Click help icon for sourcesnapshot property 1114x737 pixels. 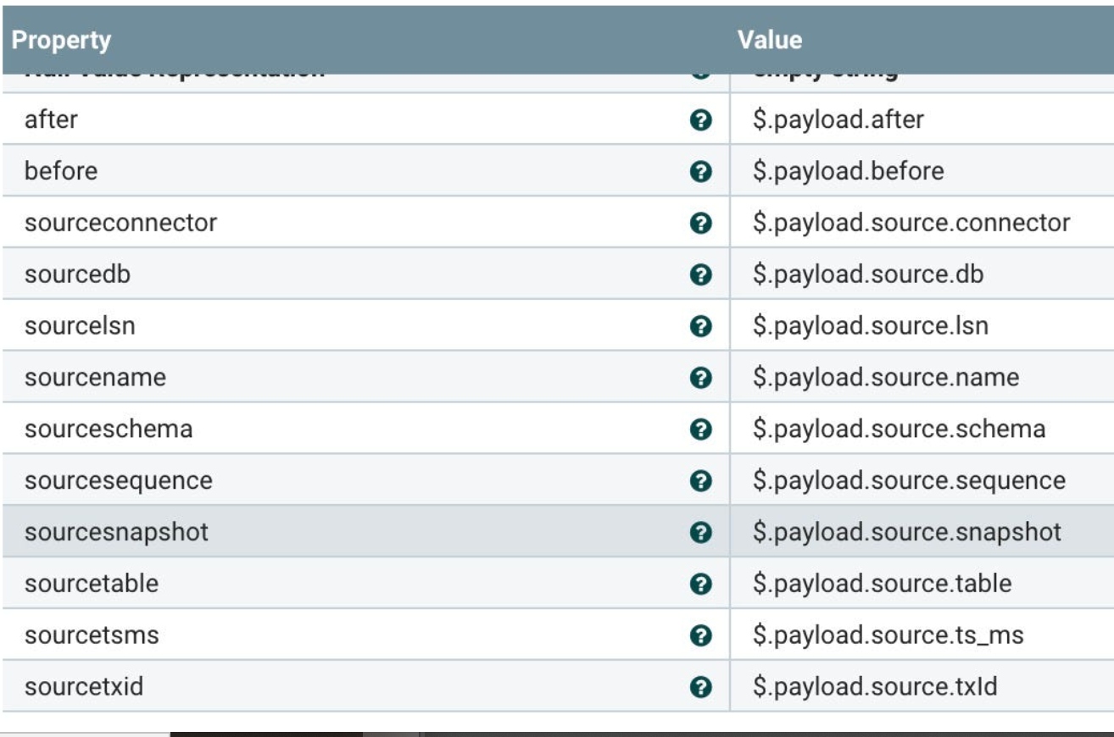[700, 533]
